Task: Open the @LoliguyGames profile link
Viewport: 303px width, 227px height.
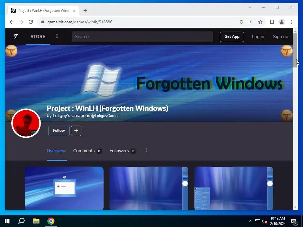Action: coord(105,116)
